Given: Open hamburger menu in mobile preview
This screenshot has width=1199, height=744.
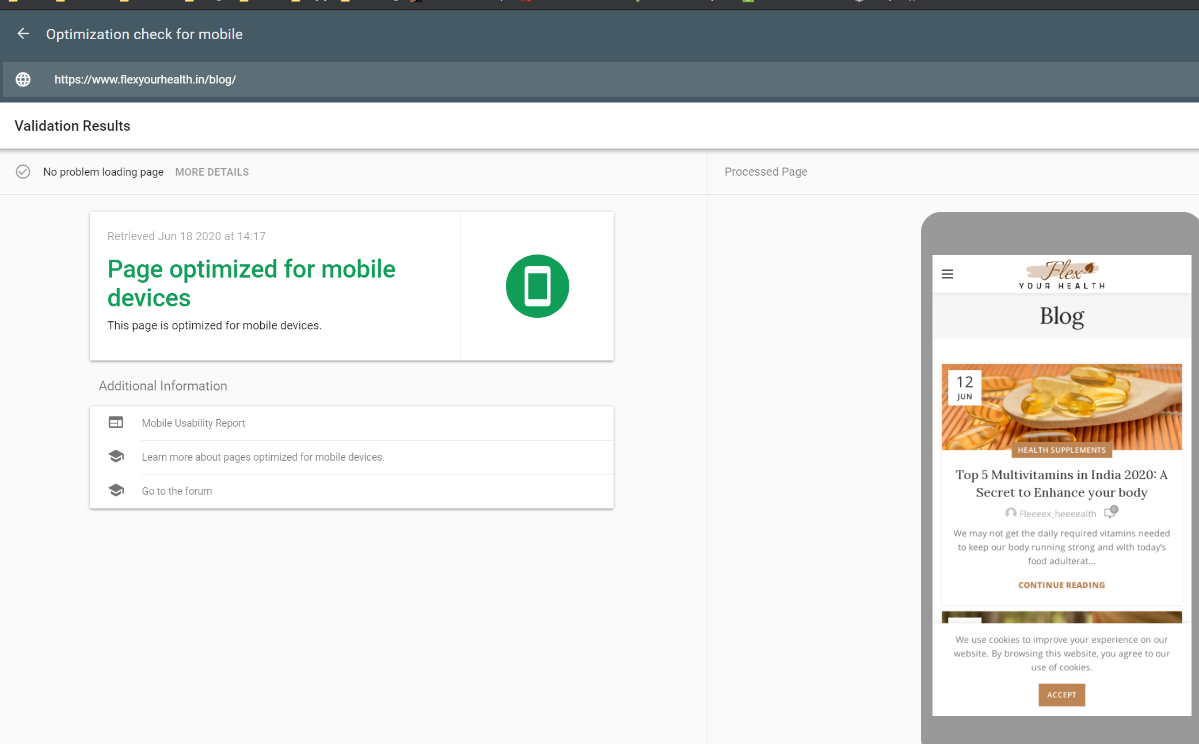Looking at the screenshot, I should coord(947,274).
